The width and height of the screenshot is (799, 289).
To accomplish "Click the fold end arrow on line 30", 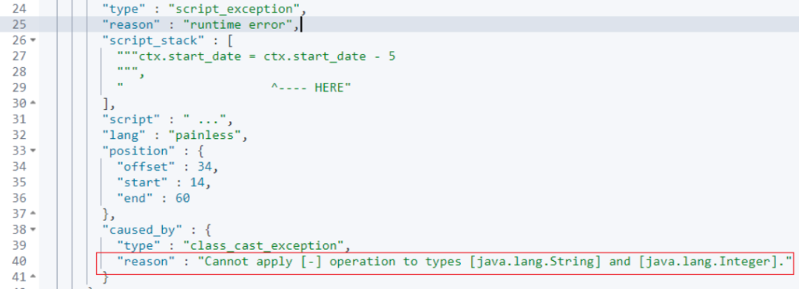I will tap(33, 103).
